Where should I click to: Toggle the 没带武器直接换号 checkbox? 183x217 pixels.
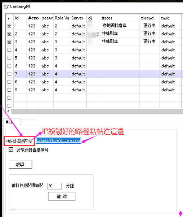11,149
